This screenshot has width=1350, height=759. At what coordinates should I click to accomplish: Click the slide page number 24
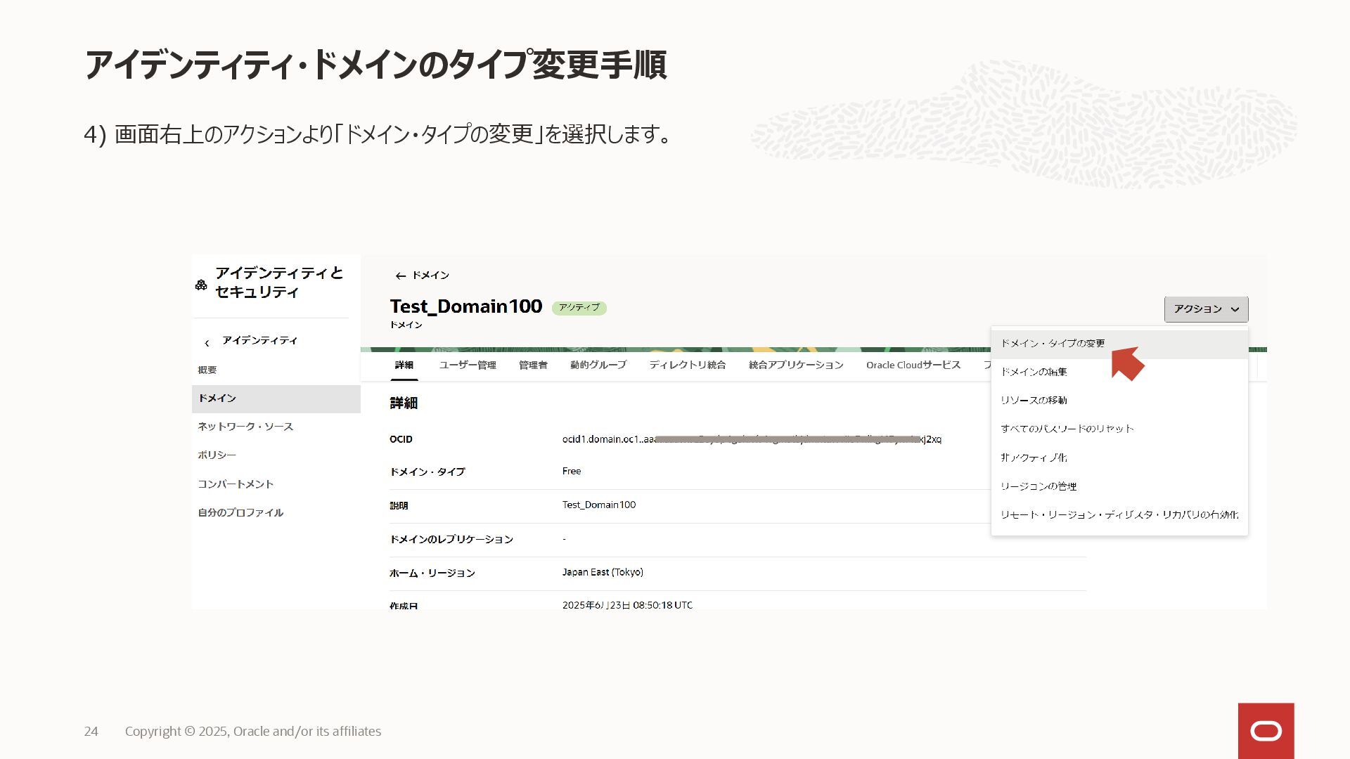coord(91,732)
